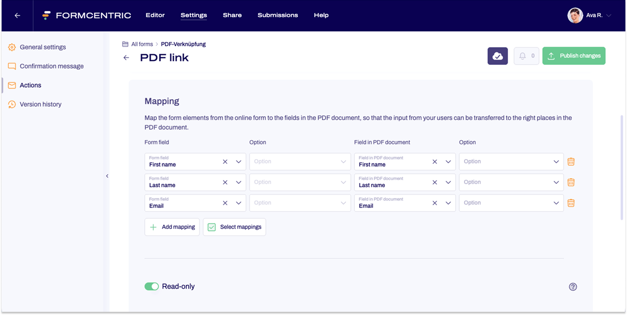The width and height of the screenshot is (627, 315).
Task: Open PDF Option dropdown for First name row
Action: [x=511, y=162]
